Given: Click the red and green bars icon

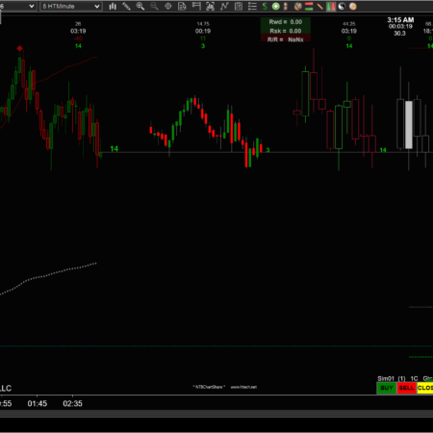Looking at the screenshot, I should tap(309, 6).
